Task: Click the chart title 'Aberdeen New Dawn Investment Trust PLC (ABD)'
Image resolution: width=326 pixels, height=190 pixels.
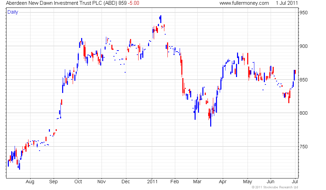Action: [x=61, y=3]
